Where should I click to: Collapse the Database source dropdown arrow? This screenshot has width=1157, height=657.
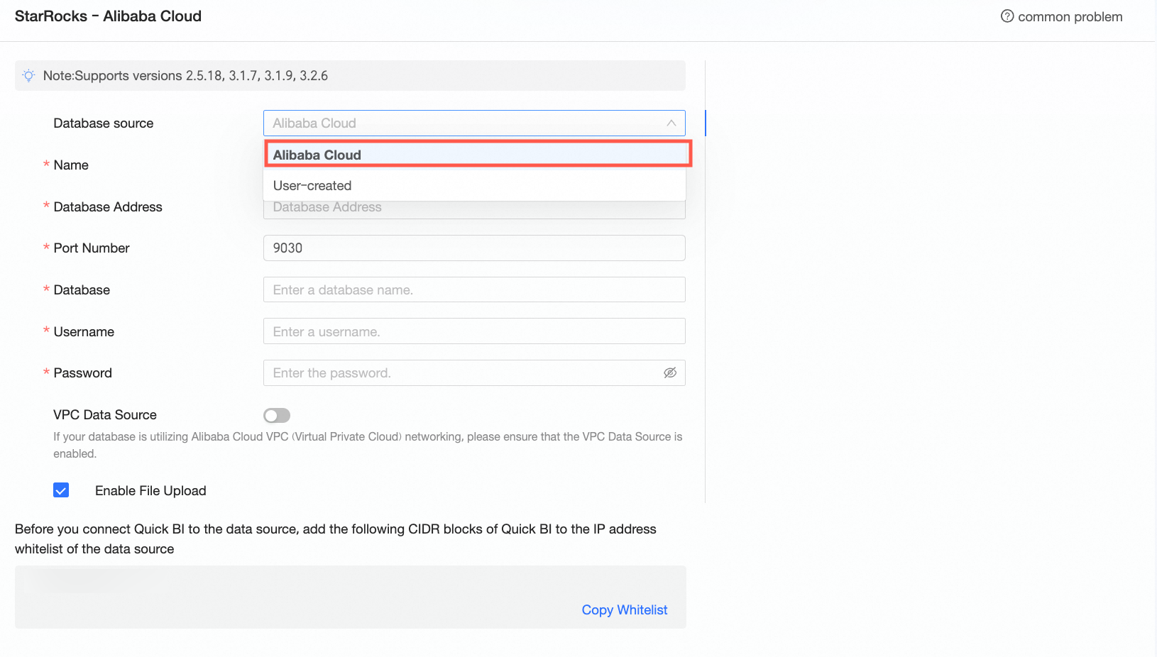[x=671, y=123]
